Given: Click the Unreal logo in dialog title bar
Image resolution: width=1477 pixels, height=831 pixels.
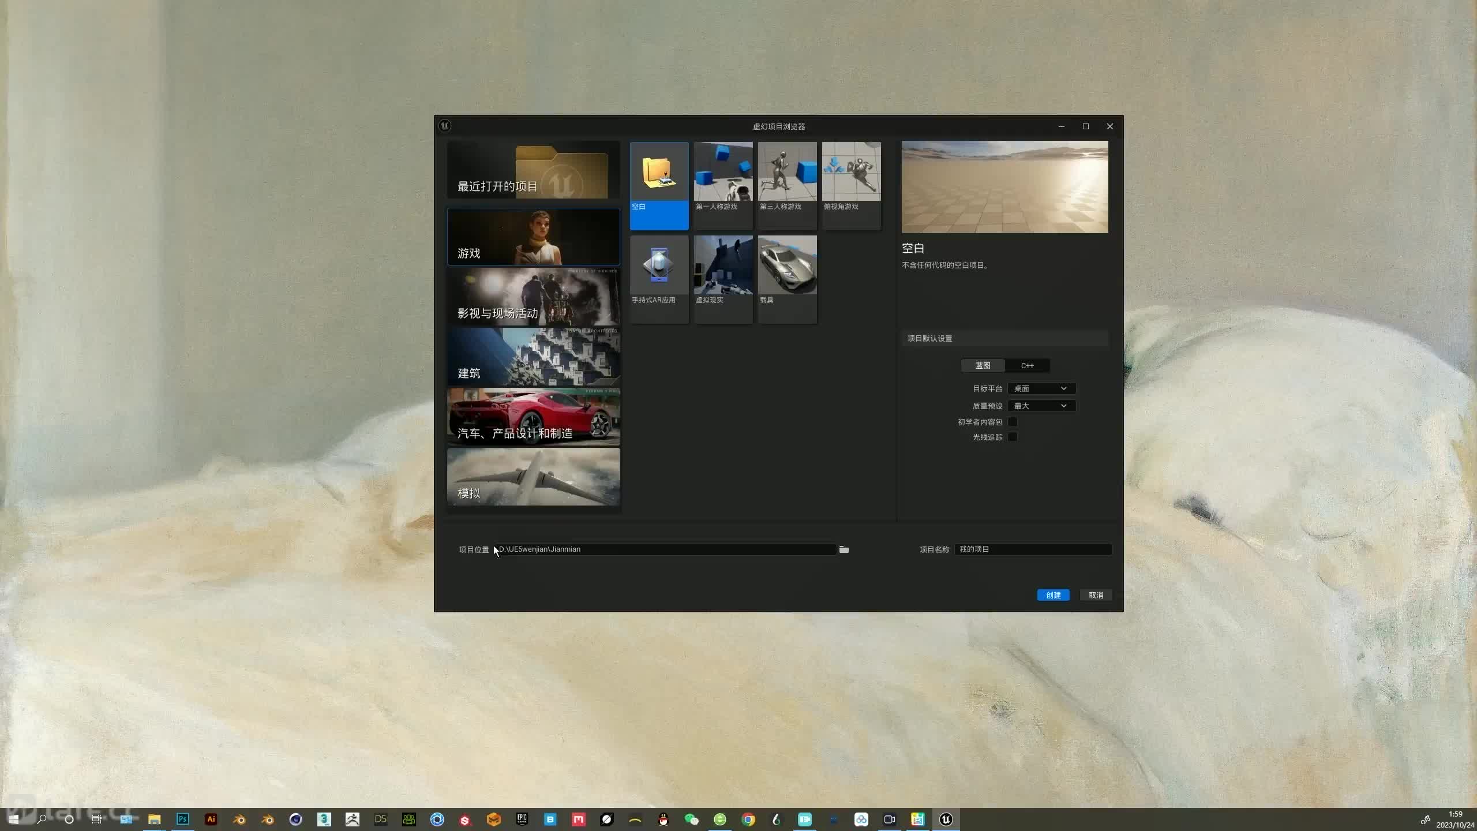Looking at the screenshot, I should [444, 126].
